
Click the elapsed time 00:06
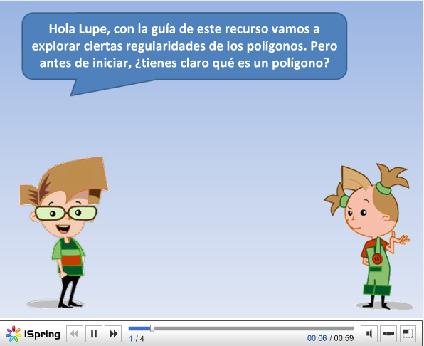[x=317, y=338]
